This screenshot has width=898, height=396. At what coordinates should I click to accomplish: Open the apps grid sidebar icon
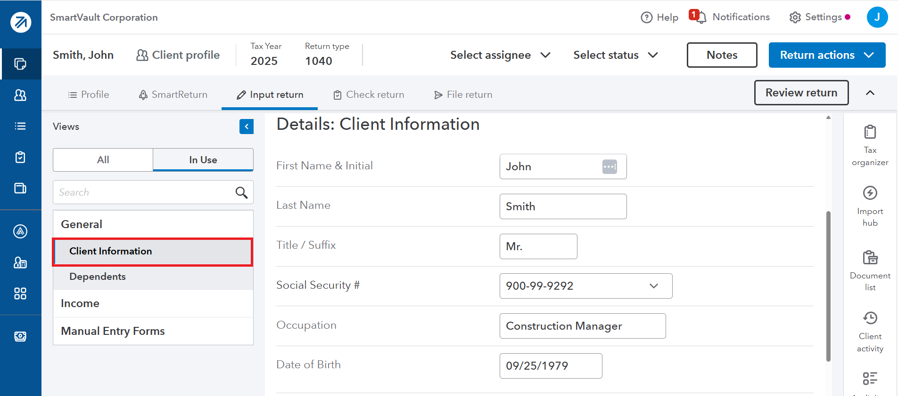(20, 293)
